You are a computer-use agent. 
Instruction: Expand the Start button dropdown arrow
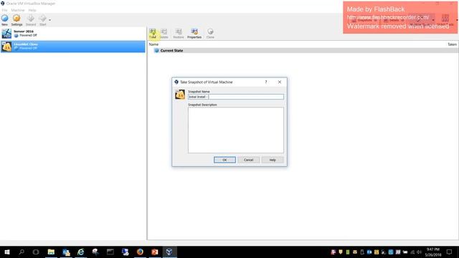coord(49,20)
